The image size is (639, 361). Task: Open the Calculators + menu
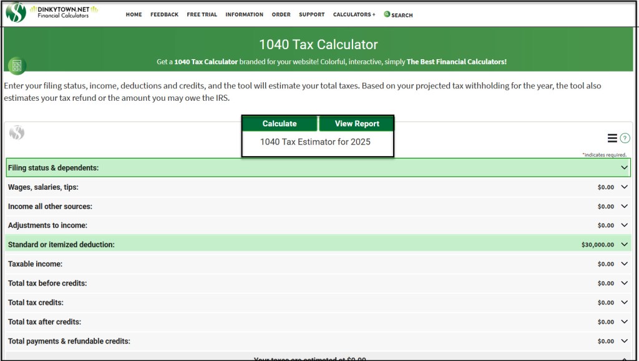[x=354, y=14]
